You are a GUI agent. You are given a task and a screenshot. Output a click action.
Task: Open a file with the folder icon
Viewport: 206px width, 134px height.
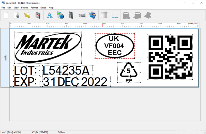[x=27, y=15]
